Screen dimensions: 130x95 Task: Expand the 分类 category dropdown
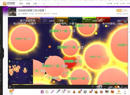click(36, 4)
